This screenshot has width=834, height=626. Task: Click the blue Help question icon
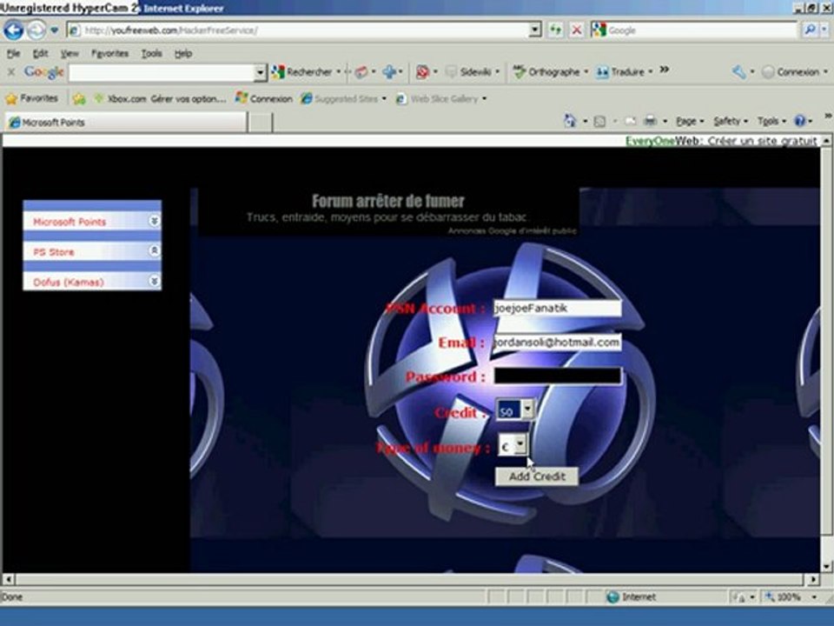[x=800, y=122]
